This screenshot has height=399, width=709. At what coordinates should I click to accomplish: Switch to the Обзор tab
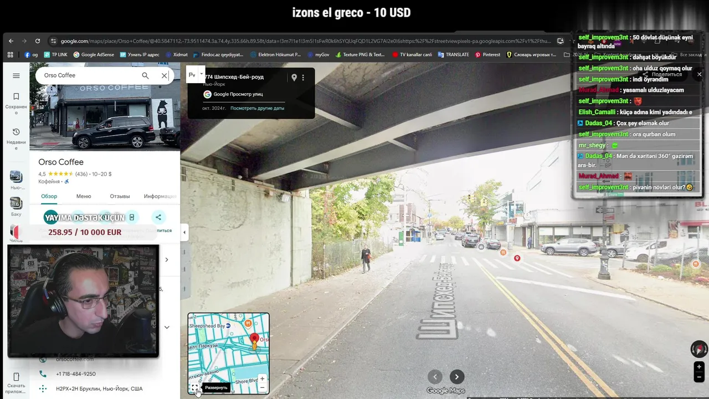click(x=49, y=196)
